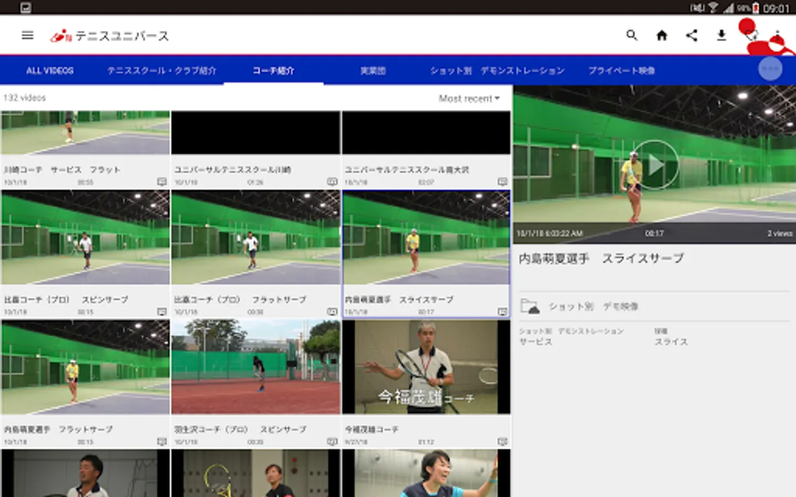This screenshot has height=497, width=796.
Task: Open the 比嘉コーチ スピンサーブ thumbnail
Action: click(x=86, y=237)
